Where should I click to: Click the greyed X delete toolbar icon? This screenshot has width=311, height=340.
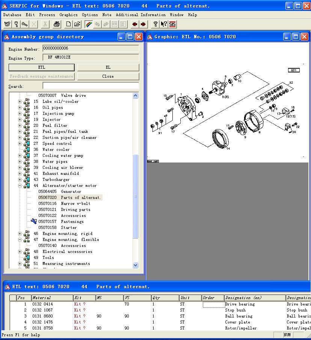coord(34,24)
